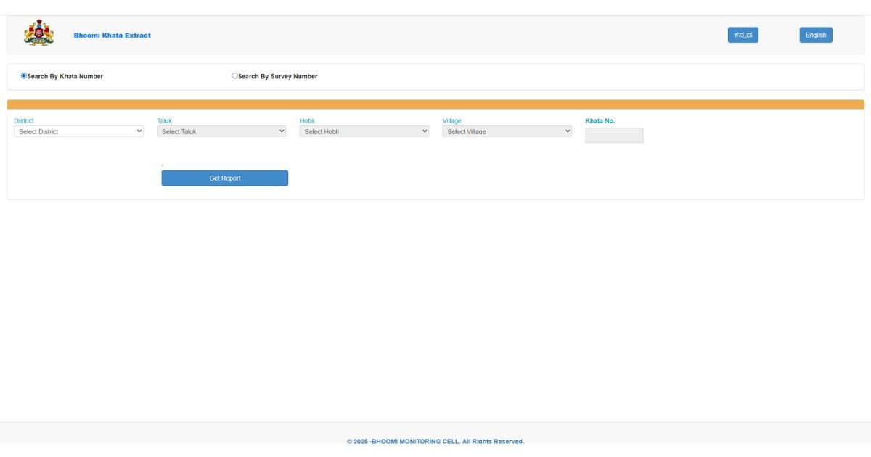Screen dimensions: 871x457
Task: Select the Search By Survey Number radio button
Action: point(234,75)
